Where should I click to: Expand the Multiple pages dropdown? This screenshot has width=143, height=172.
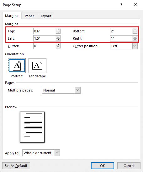pos(77,90)
